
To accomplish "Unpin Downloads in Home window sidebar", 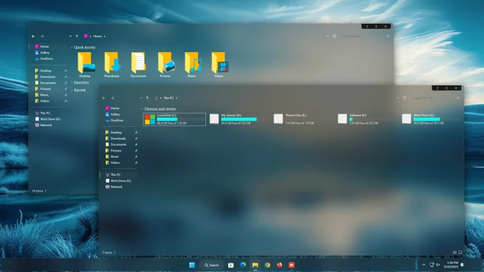I will [x=66, y=77].
